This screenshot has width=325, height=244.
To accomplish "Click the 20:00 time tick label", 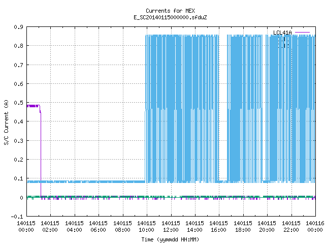I will [x=267, y=230].
